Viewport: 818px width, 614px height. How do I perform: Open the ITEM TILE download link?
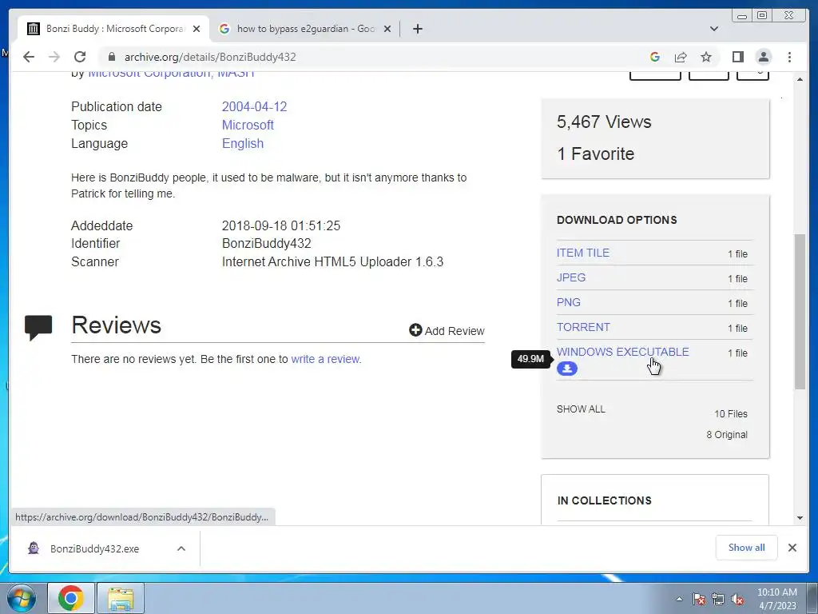click(x=582, y=253)
